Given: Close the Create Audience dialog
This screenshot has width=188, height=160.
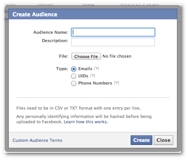Looking at the screenshot, I should point(163,140).
